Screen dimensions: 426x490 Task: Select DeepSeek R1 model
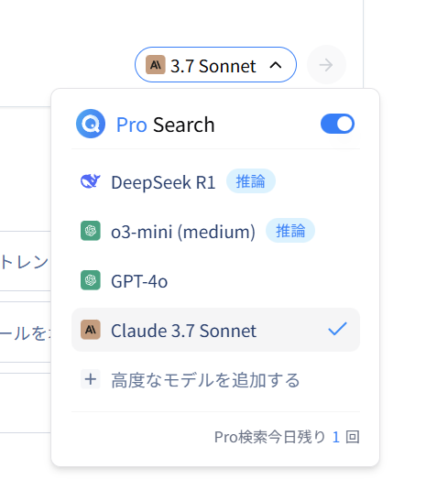pyautogui.click(x=215, y=181)
